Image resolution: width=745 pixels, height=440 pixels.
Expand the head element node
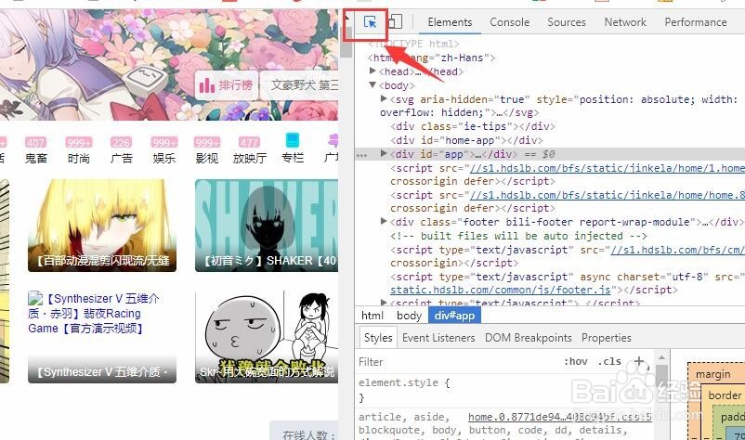pyautogui.click(x=373, y=71)
